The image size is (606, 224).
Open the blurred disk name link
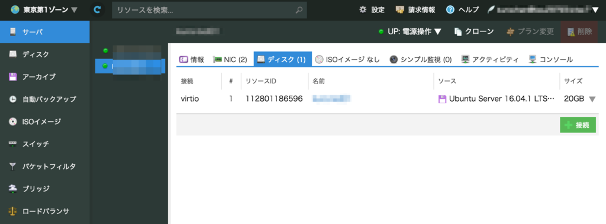(331, 99)
